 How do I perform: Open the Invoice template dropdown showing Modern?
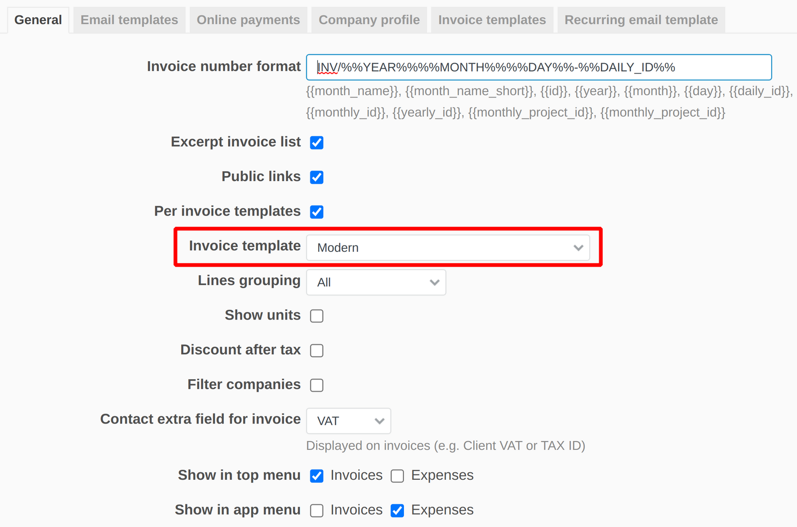(447, 247)
